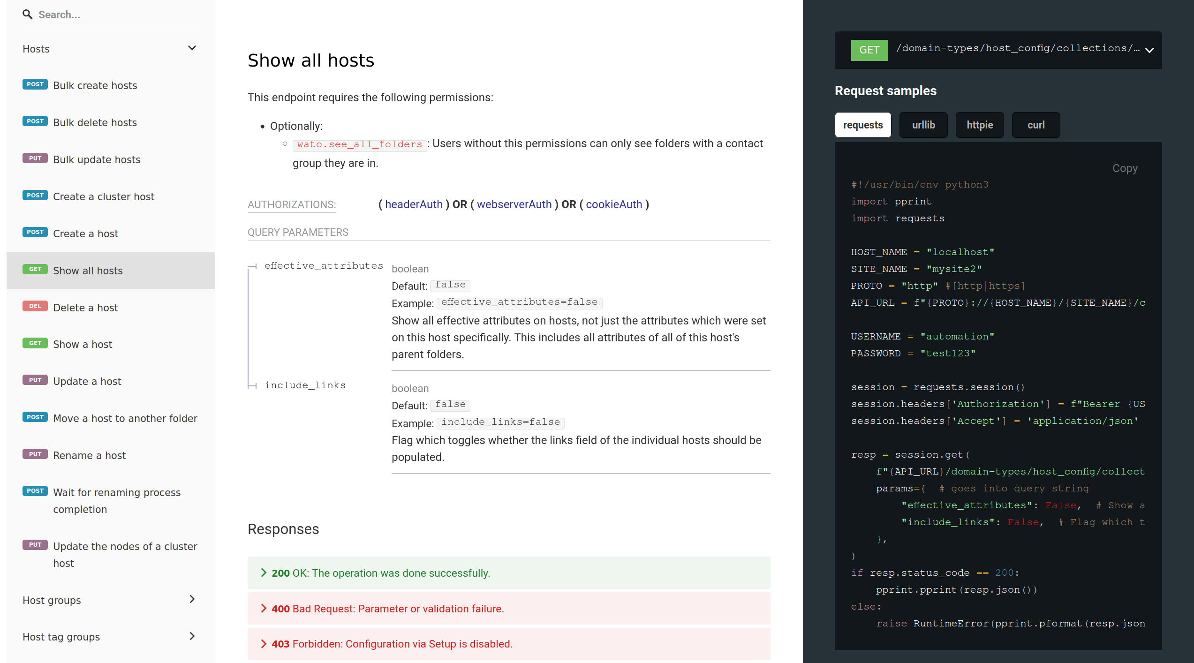Viewport: 1194px width, 663px height.
Task: Open the cookieAuth authorization link
Action: coord(614,204)
